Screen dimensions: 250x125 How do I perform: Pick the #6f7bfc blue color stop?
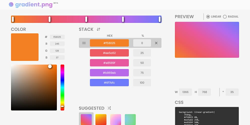pyautogui.click(x=109, y=83)
